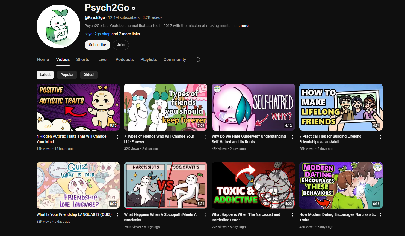
Task: Open menu for 'Why Do We Hate Ourselves' video
Action: [293, 137]
